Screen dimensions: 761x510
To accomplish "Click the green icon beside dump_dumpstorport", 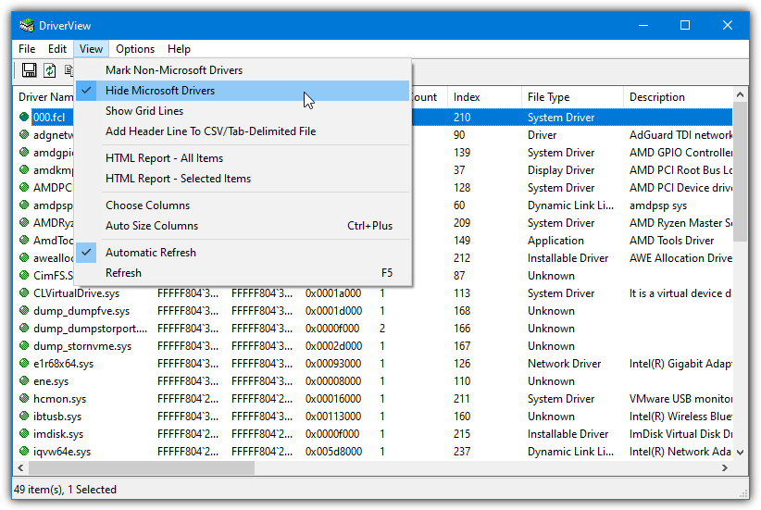I will click(x=24, y=328).
